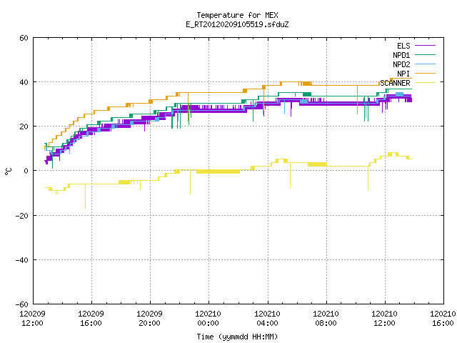Viewport: 457px width, 343px height.
Task: Click the orange NPI legend line
Action: (425, 73)
